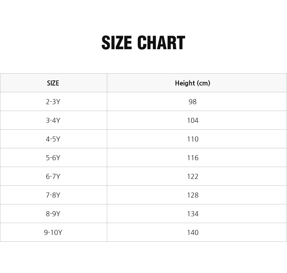Click the height value 140
Viewport: 287px width, 273px height.
(x=193, y=232)
